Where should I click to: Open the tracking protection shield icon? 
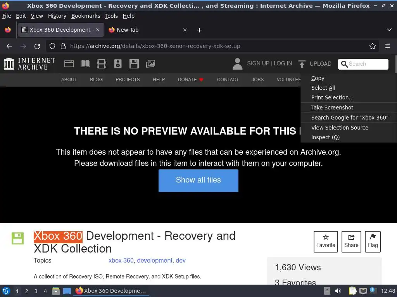click(x=52, y=46)
